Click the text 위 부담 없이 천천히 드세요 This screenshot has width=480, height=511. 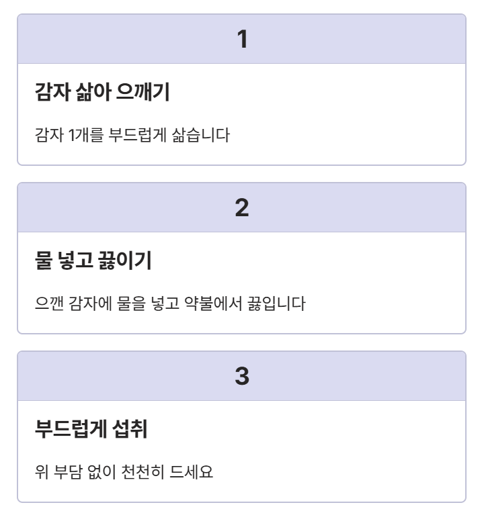[x=124, y=472]
